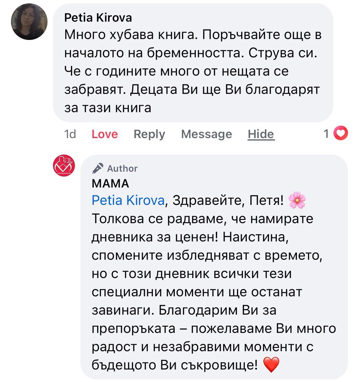Open the red heart reaction icon
359x382 pixels.
341,134
